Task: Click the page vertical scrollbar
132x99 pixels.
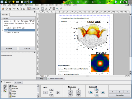Action: 130,36
